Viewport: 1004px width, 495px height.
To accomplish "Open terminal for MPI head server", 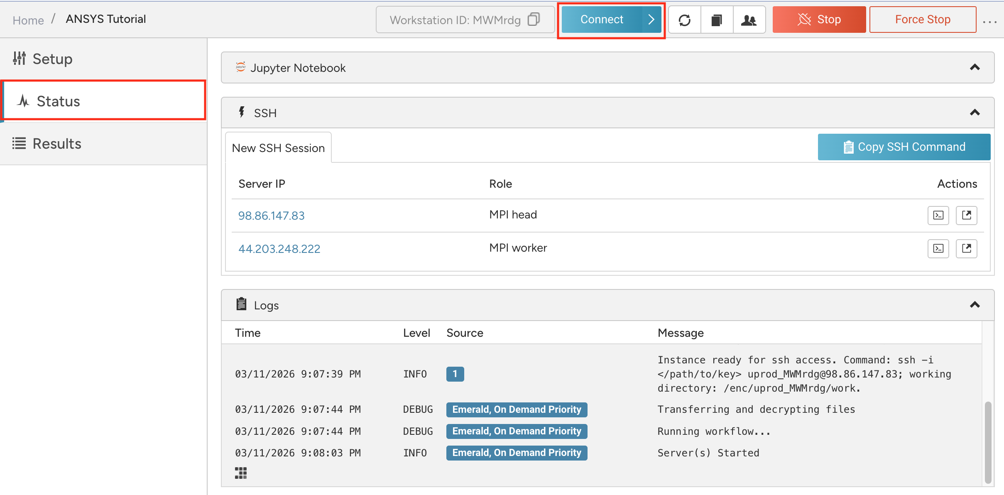I will (x=938, y=215).
